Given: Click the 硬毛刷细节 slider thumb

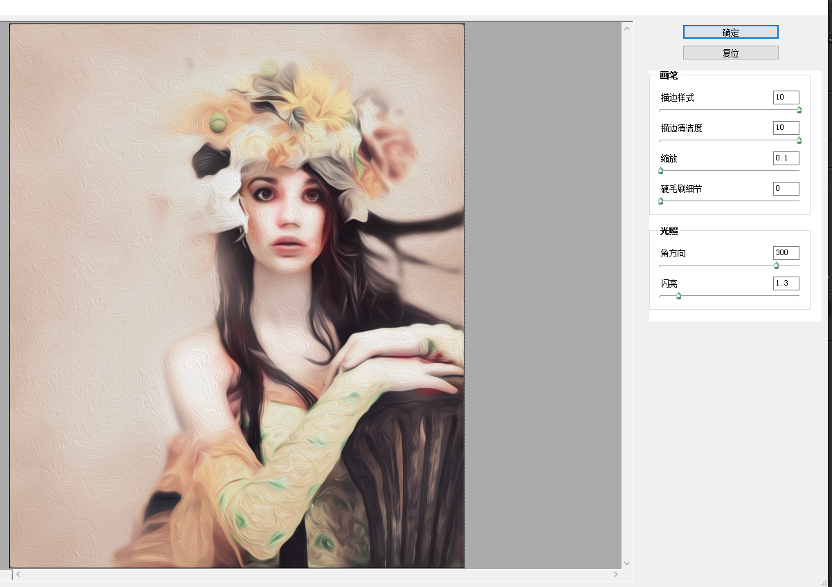Looking at the screenshot, I should coord(660,201).
